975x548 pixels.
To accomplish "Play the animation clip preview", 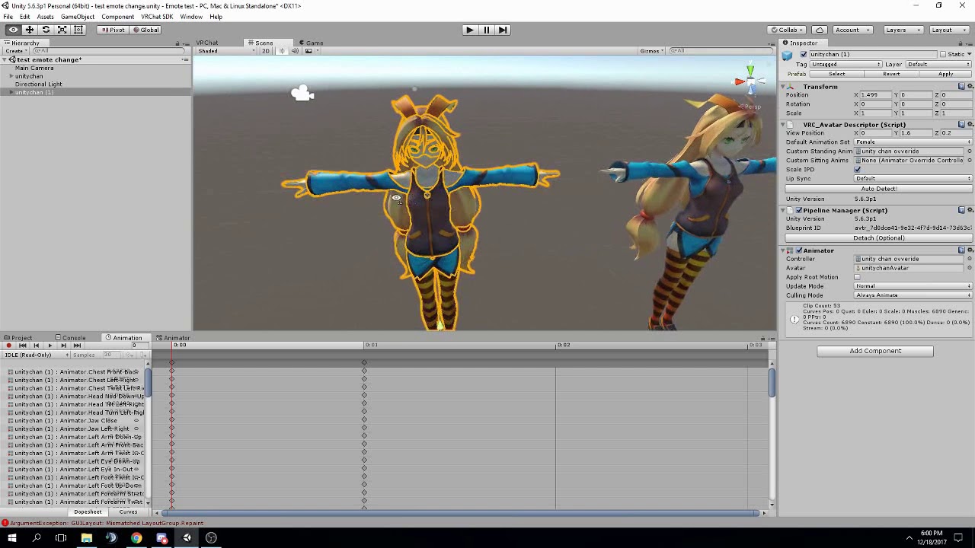I will pyautogui.click(x=50, y=346).
